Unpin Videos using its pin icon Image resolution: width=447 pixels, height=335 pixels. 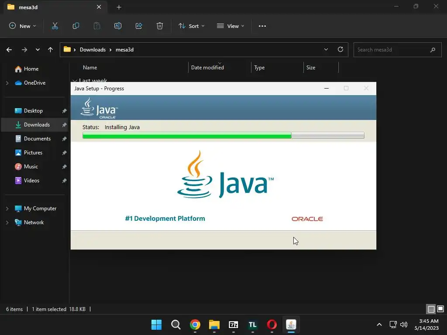point(65,181)
